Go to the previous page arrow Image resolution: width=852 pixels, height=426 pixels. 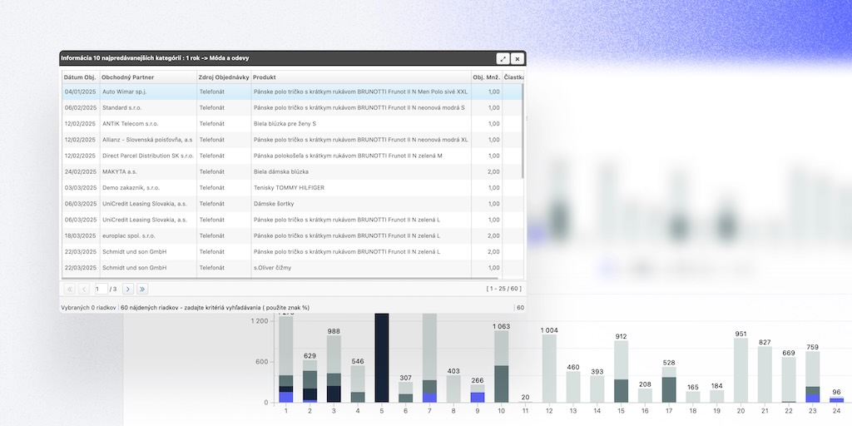(x=84, y=290)
